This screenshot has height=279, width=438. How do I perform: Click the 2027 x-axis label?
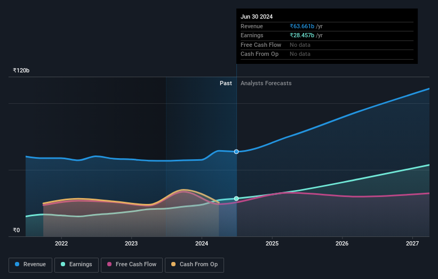412,244
